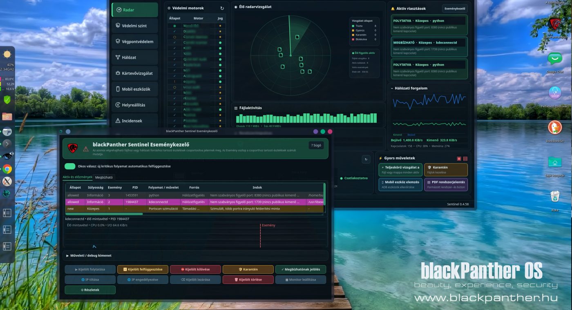Click the terminal arrow icon in dock
This screenshot has height=310, width=572.
(x=7, y=144)
